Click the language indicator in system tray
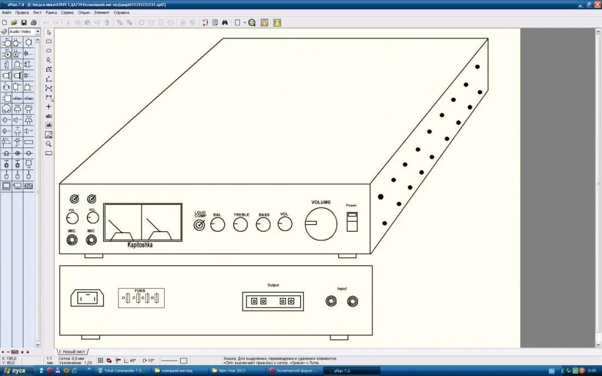Image resolution: width=602 pixels, height=376 pixels. [552, 371]
